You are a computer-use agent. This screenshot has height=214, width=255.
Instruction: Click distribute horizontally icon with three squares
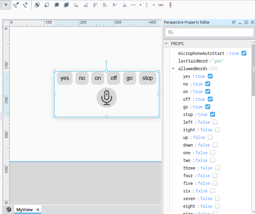pos(133,5)
